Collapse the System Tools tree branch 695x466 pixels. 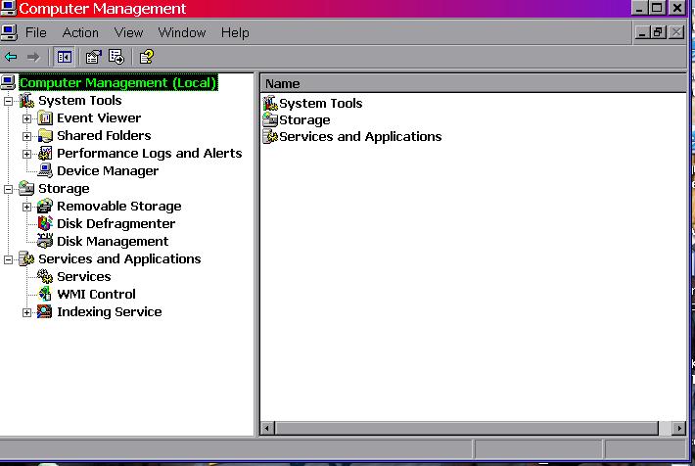click(9, 101)
